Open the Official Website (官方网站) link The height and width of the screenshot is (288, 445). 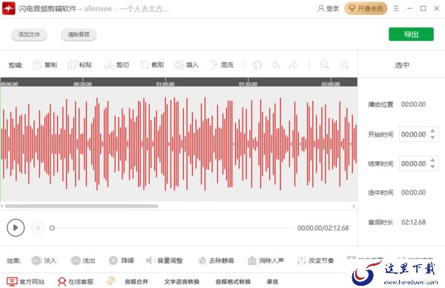click(x=25, y=281)
